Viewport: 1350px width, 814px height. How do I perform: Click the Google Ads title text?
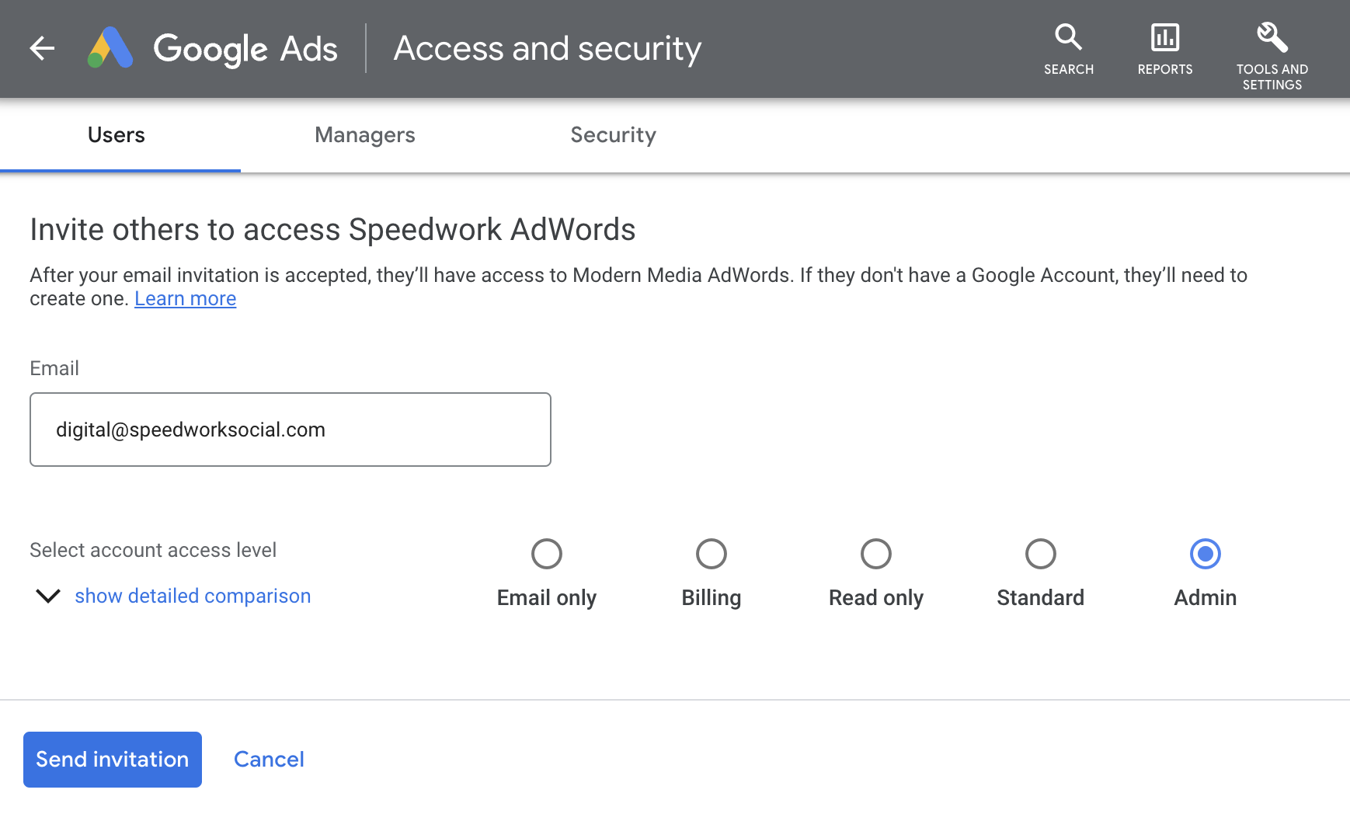245,49
